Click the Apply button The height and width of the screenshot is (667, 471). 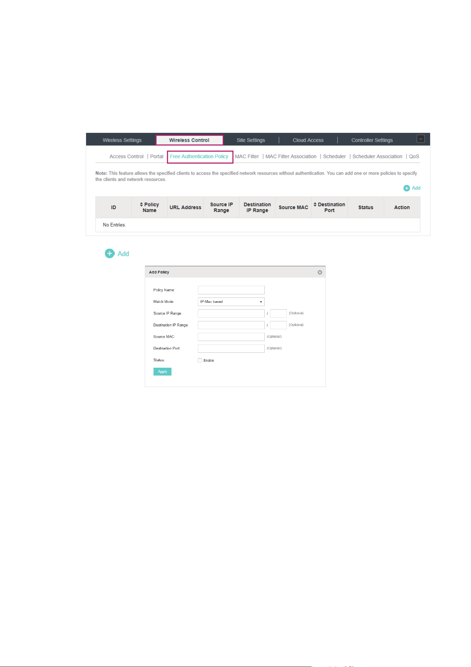tap(162, 372)
